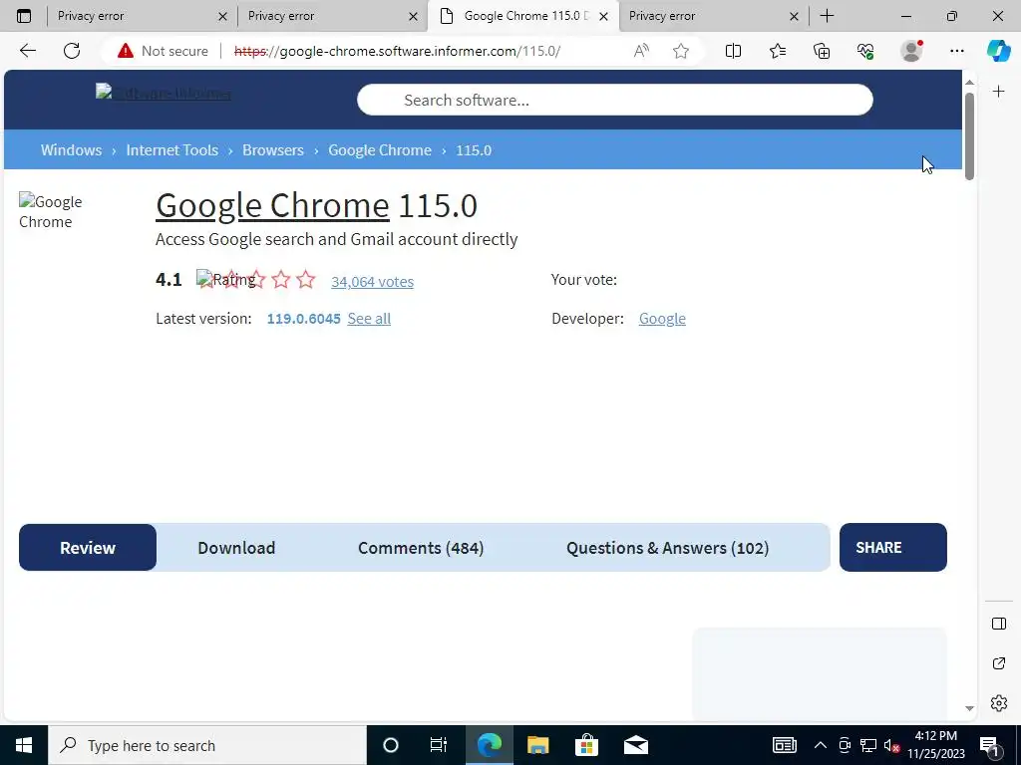
Task: Open Questions & Answers (102) tab
Action: [667, 548]
